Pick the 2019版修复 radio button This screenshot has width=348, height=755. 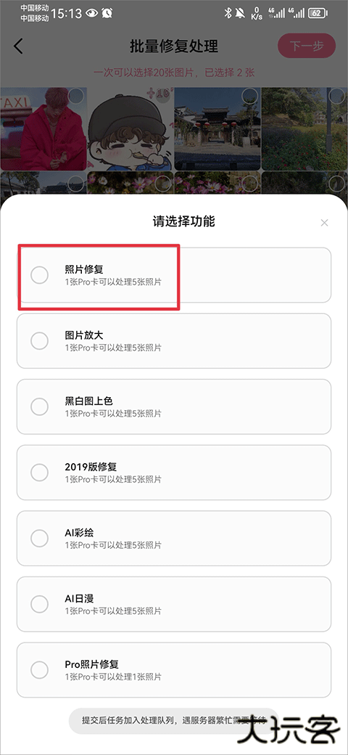coord(39,473)
